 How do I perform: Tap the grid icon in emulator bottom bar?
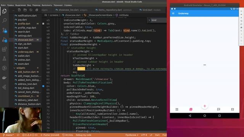point(177,109)
